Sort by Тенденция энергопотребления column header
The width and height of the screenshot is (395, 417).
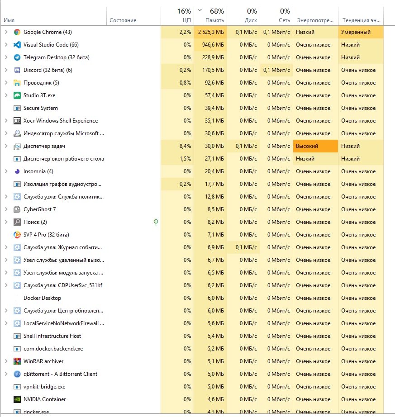[x=361, y=16]
